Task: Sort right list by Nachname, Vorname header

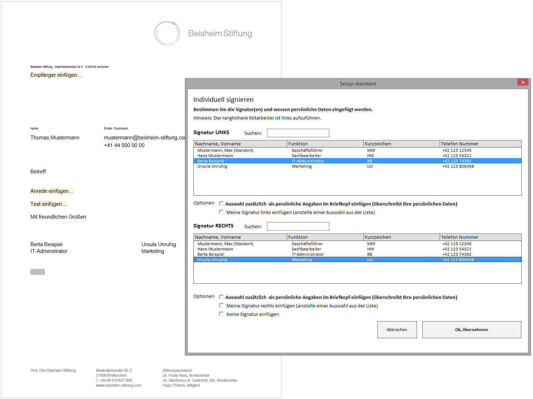Action: [241, 237]
